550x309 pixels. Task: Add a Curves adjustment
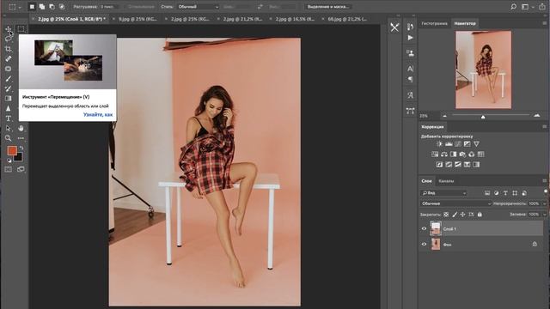(458, 143)
